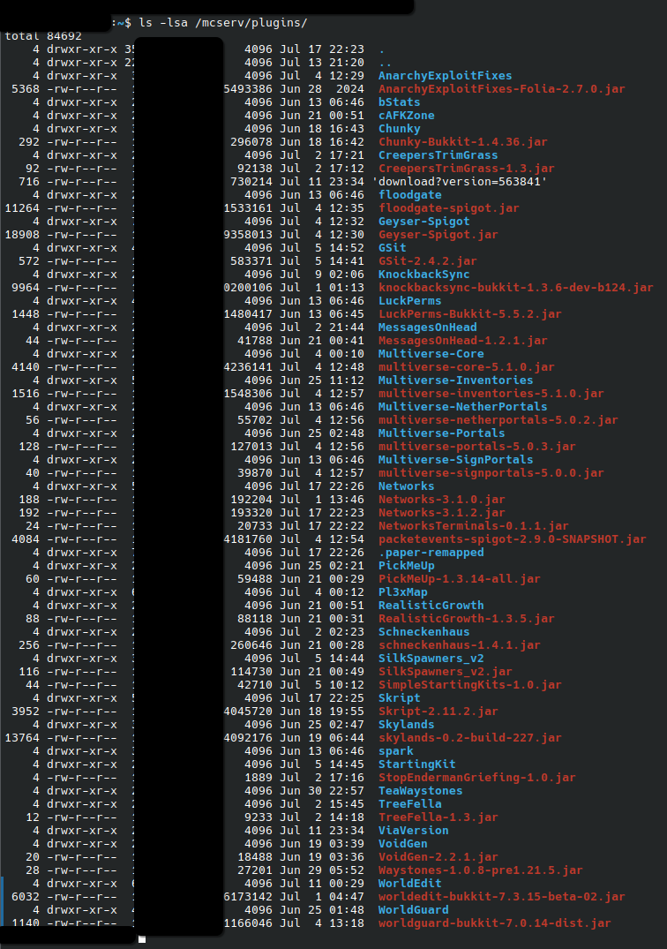Select RealisticGrowth-1.3.5.jar filename
This screenshot has width=667, height=949.
click(466, 619)
